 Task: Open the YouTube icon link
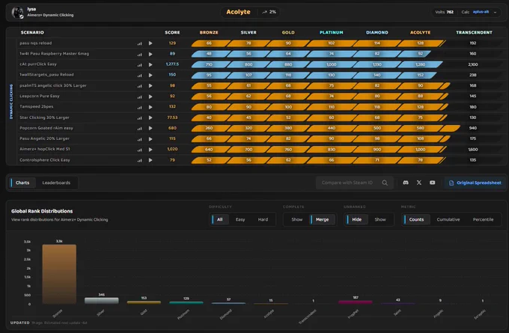(x=433, y=183)
